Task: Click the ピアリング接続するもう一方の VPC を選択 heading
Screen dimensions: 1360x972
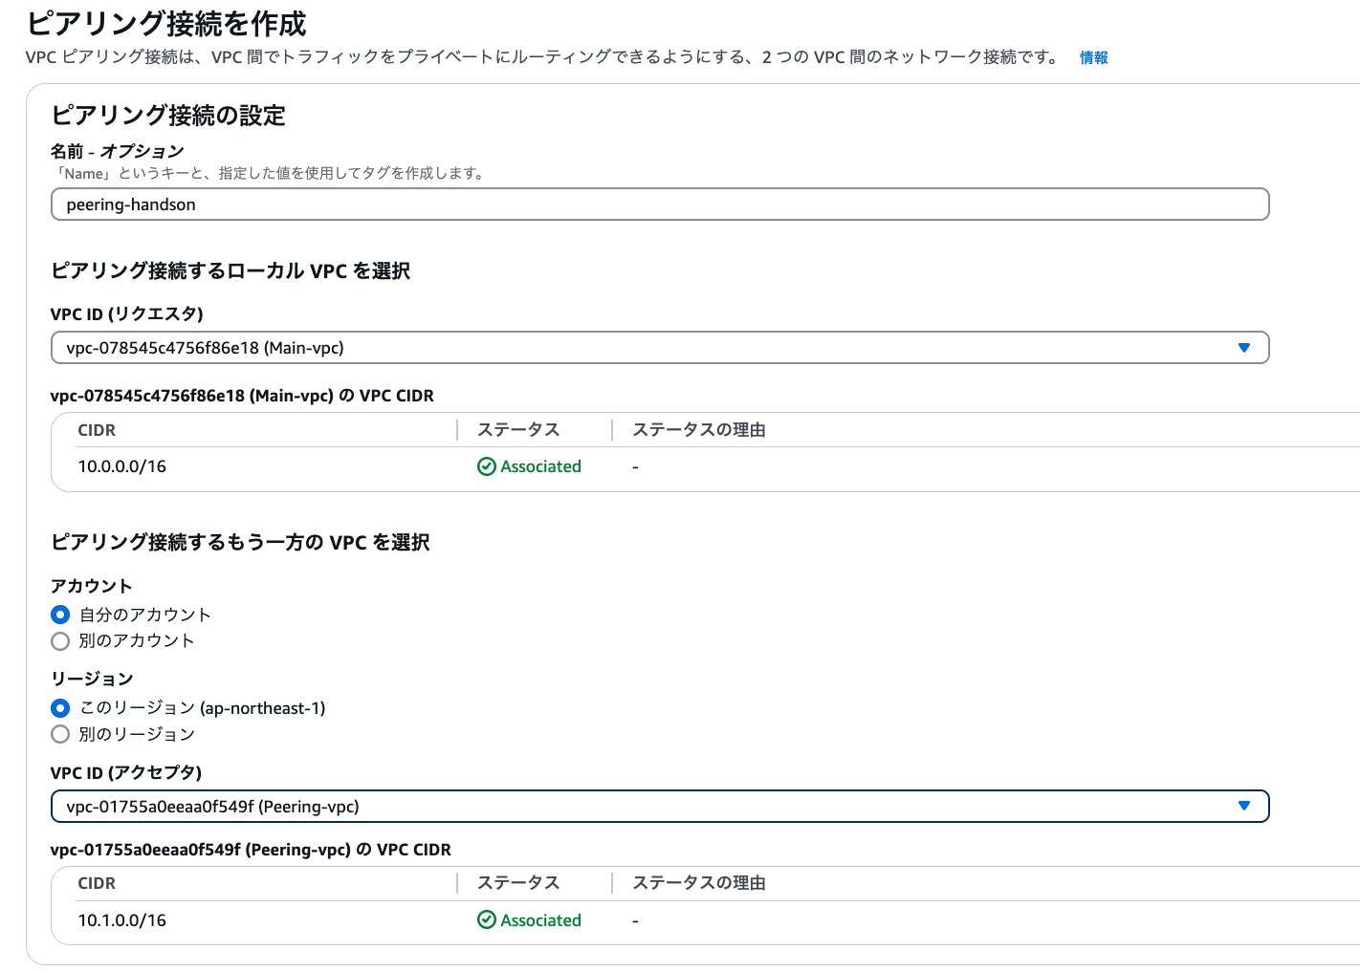Action: (240, 542)
